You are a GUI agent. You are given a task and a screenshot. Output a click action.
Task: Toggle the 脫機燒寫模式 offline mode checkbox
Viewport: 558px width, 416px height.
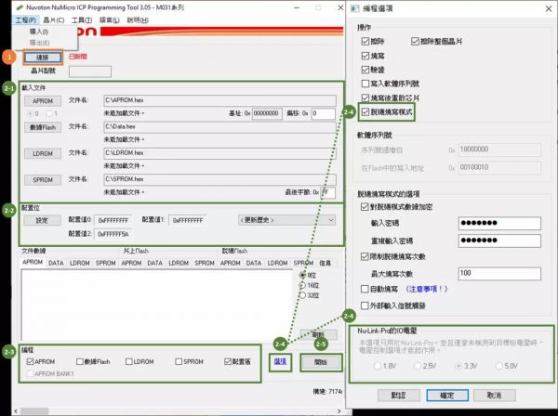(x=364, y=110)
